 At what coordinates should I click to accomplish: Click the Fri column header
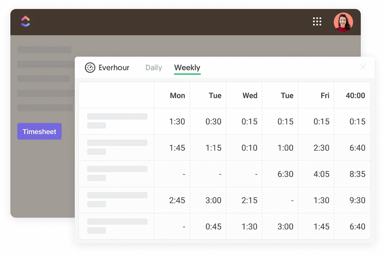coord(321,96)
